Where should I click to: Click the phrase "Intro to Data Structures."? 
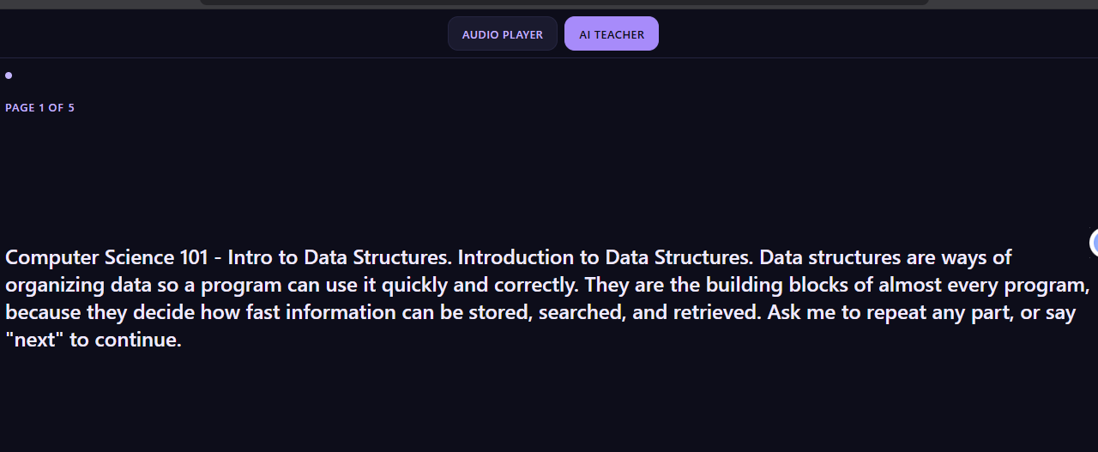pyautogui.click(x=340, y=257)
